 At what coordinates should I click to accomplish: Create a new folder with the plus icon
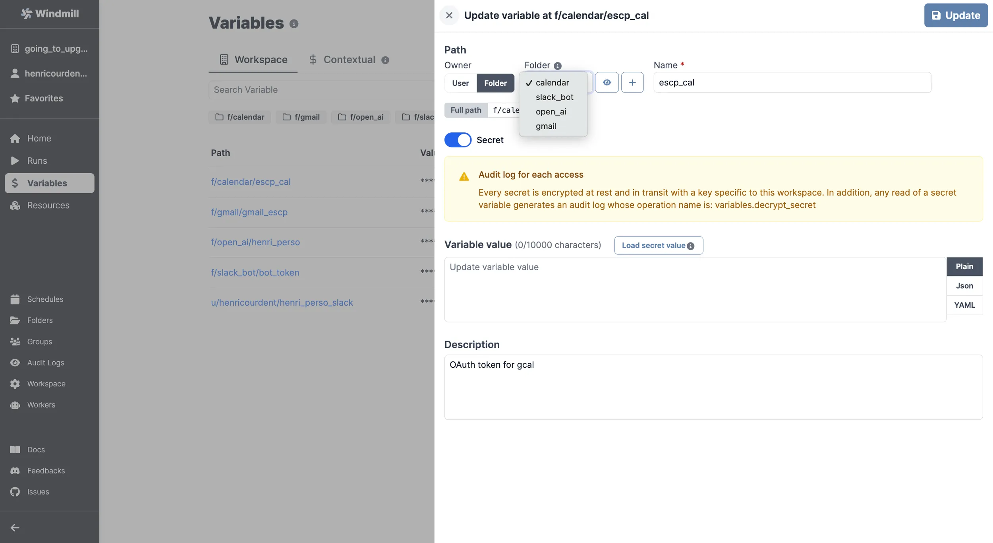tap(632, 82)
